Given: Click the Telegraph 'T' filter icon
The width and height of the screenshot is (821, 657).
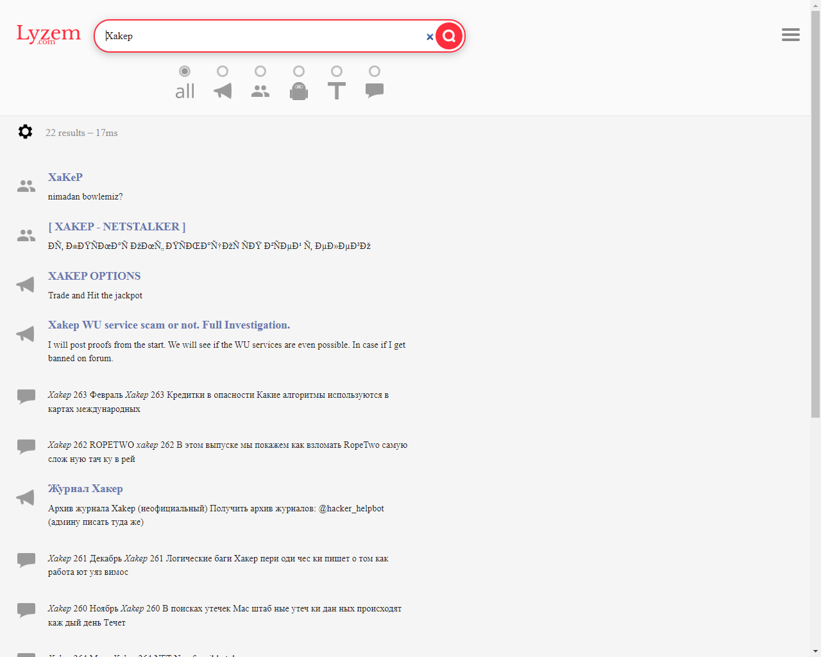Looking at the screenshot, I should [337, 91].
